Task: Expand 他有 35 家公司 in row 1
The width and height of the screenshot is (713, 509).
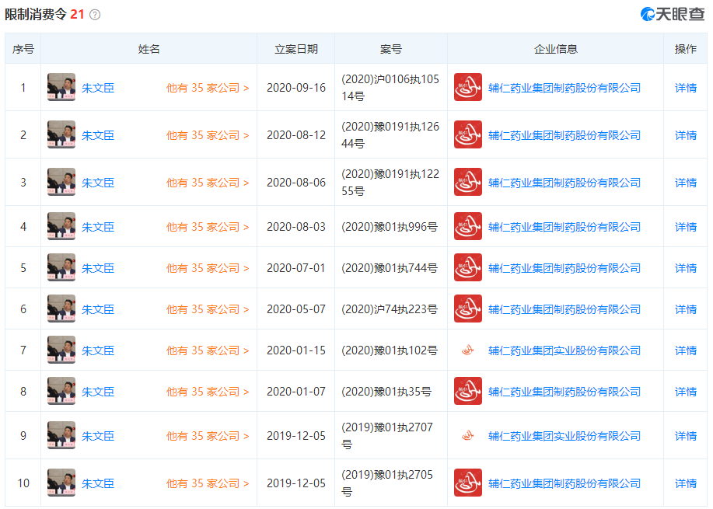Action: pos(208,88)
